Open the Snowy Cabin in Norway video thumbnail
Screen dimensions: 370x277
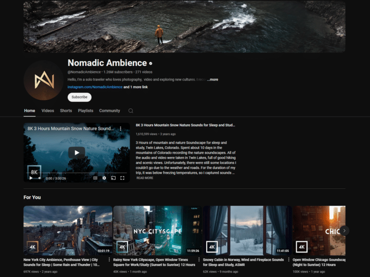(247, 230)
